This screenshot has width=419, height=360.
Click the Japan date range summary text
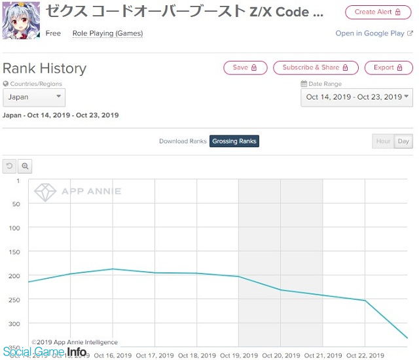pos(61,115)
